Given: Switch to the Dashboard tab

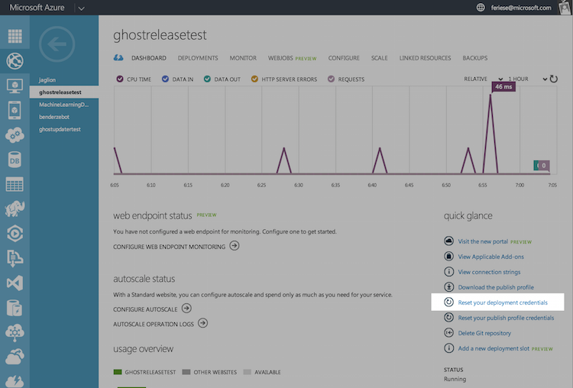Looking at the screenshot, I should click(149, 58).
